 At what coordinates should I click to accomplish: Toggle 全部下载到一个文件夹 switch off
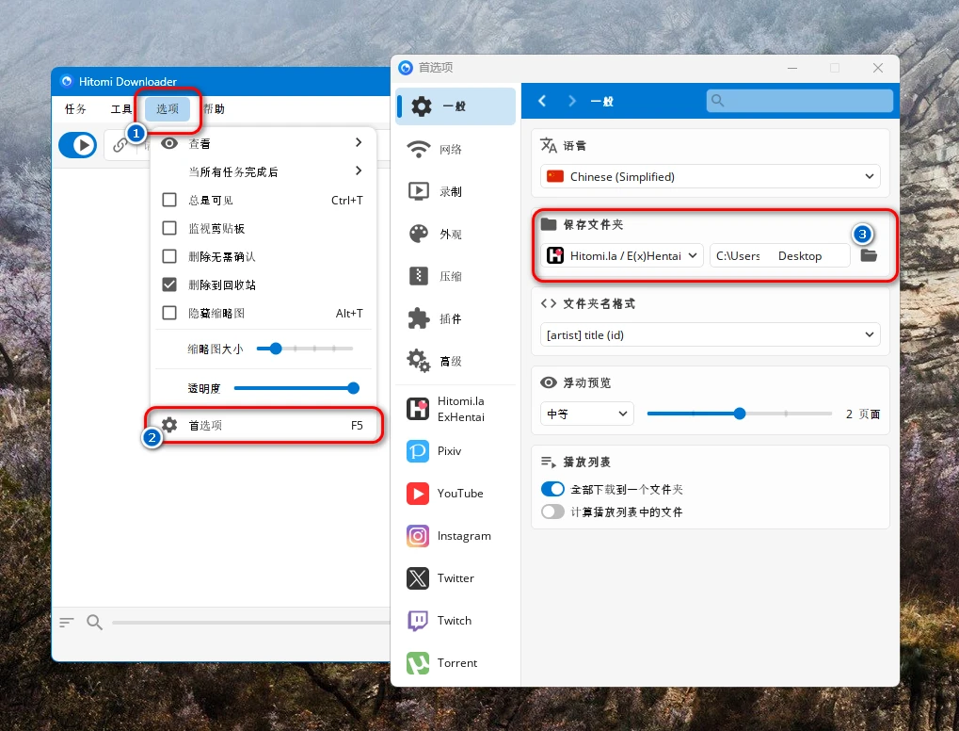552,490
